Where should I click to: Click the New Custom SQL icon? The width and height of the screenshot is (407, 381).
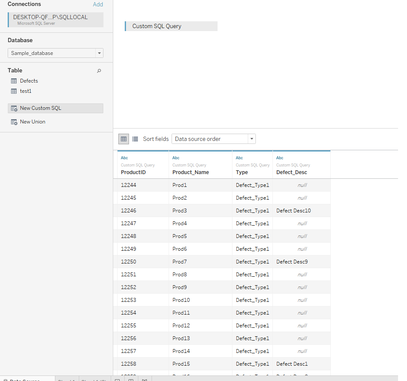coord(14,108)
